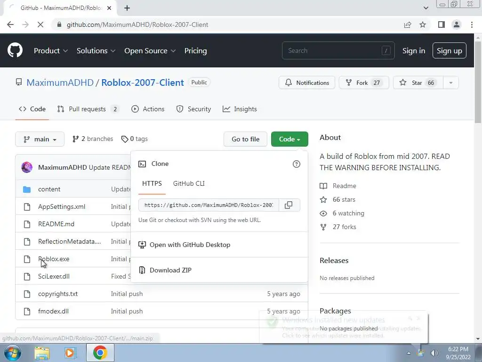Open the Windows Start button

point(13,353)
